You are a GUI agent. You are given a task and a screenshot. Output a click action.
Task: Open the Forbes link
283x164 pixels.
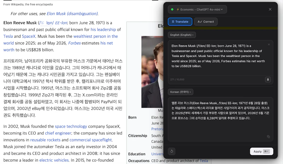click(x=74, y=43)
